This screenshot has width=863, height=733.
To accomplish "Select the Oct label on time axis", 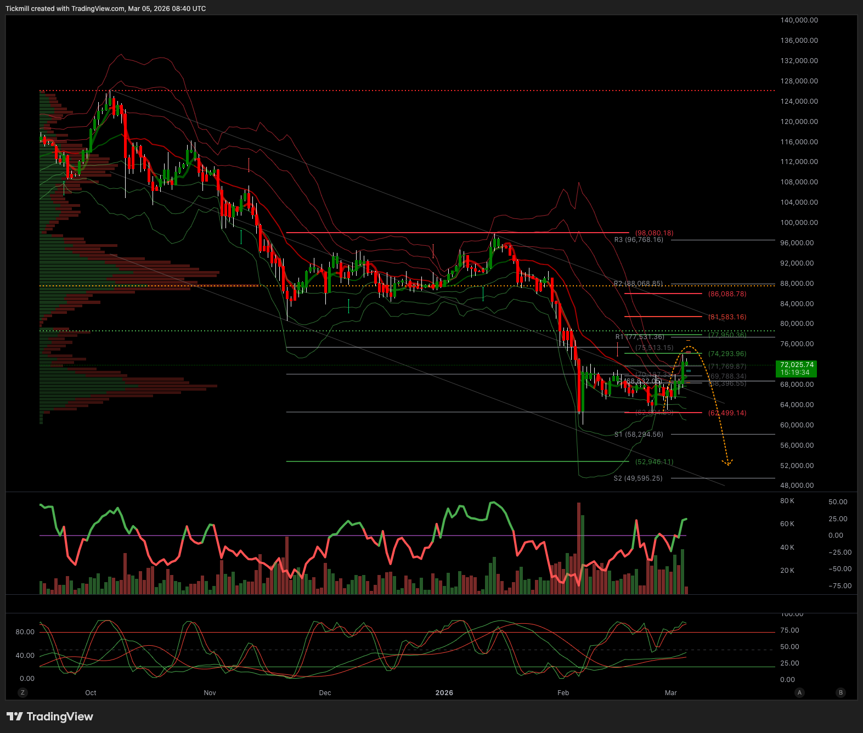I will pos(91,693).
